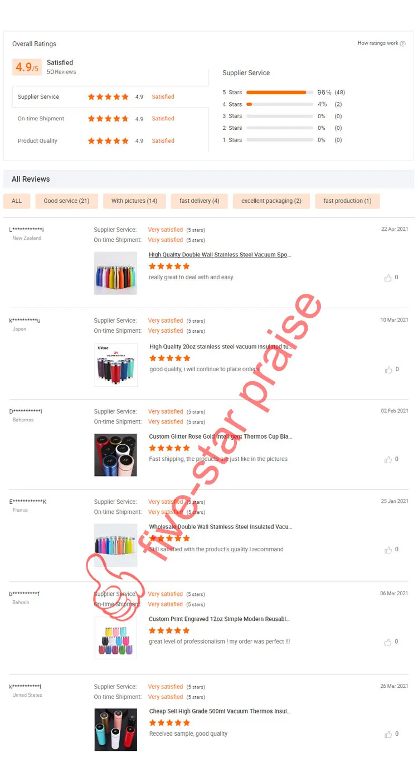Image resolution: width=418 pixels, height=782 pixels.
Task: Like the Japan reviewer's comment thumbs-up
Action: pyautogui.click(x=388, y=370)
